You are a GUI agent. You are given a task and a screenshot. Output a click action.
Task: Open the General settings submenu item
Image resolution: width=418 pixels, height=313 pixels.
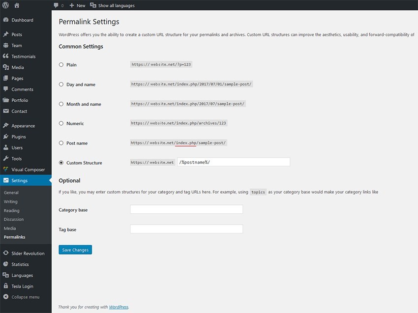(x=11, y=192)
